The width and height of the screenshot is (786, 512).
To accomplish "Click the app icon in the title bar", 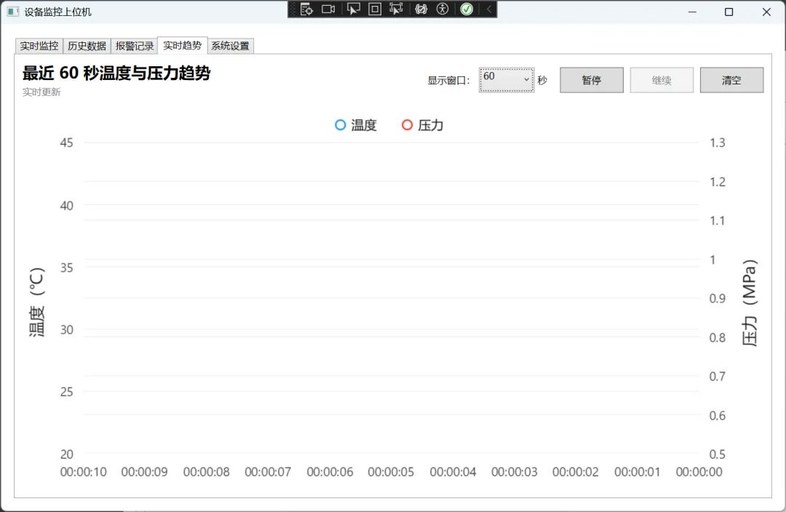I will 13,12.
